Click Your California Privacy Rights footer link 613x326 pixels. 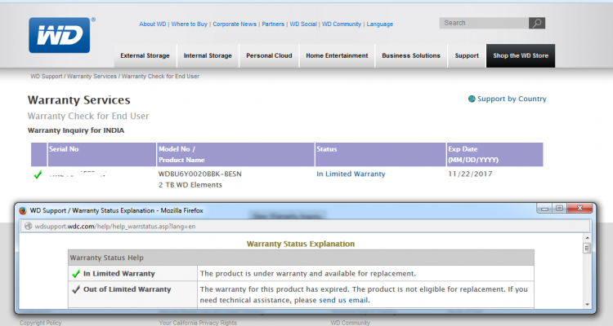pos(198,323)
